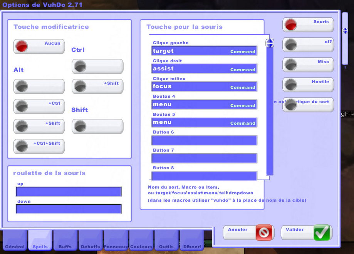Click the mouse wheel 'up' input field

pos(69,192)
